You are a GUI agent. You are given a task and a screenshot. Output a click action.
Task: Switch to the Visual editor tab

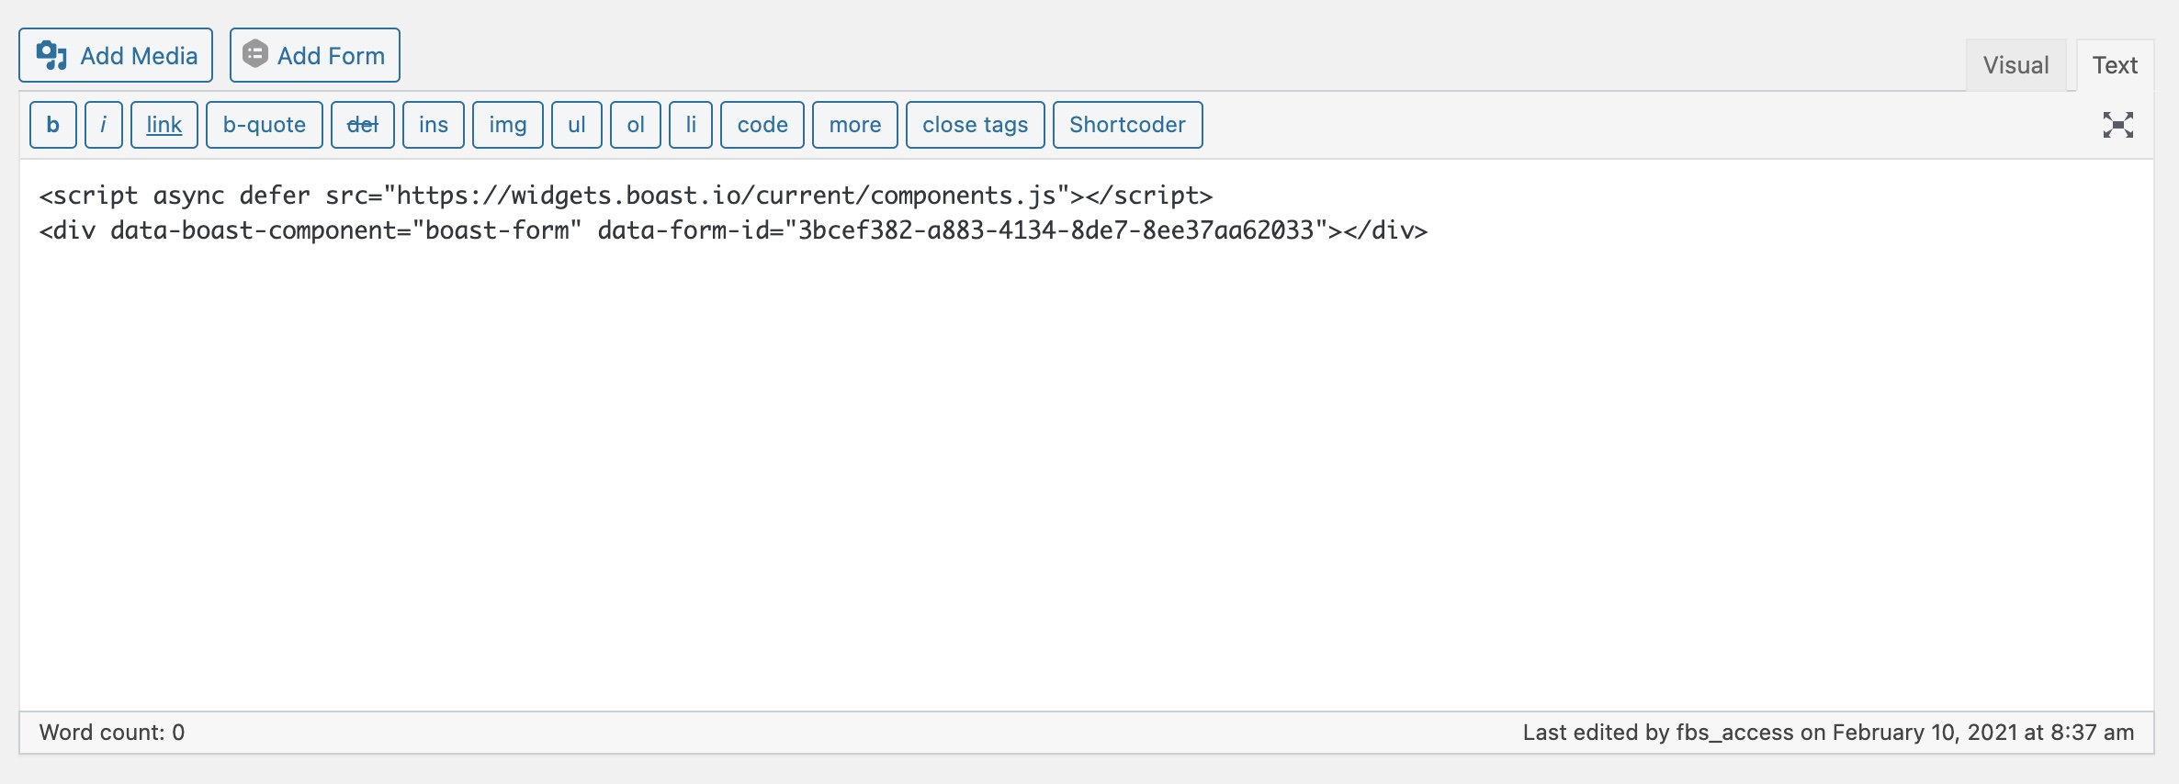tap(2015, 65)
